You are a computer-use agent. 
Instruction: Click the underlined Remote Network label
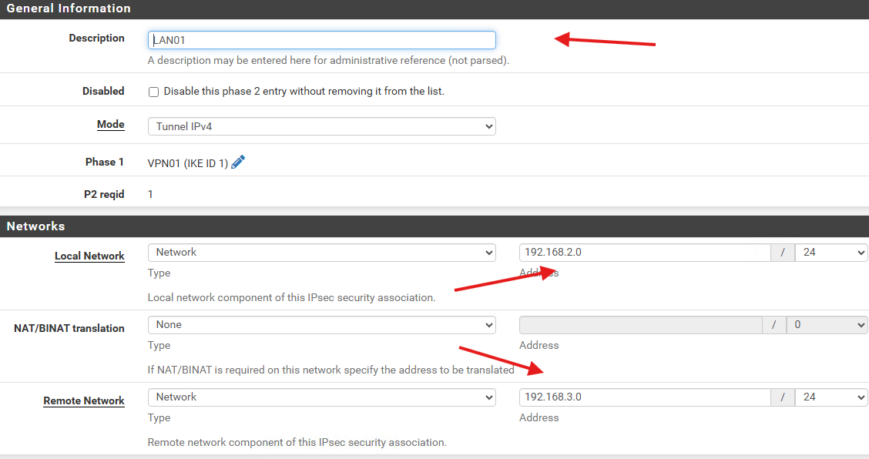click(84, 400)
